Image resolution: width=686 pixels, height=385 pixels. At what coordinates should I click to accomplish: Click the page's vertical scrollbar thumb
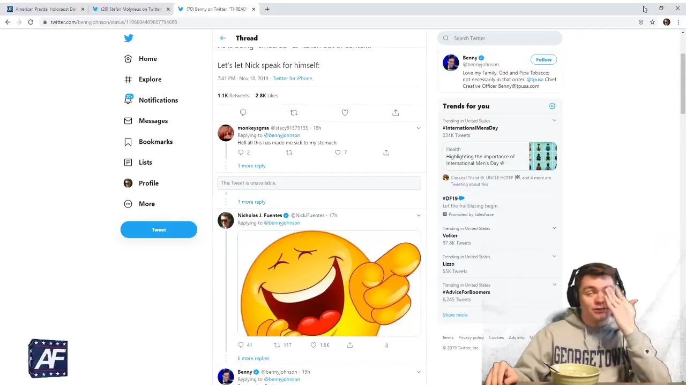682,83
